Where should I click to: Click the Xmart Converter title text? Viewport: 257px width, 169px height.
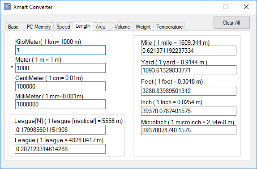33,7
